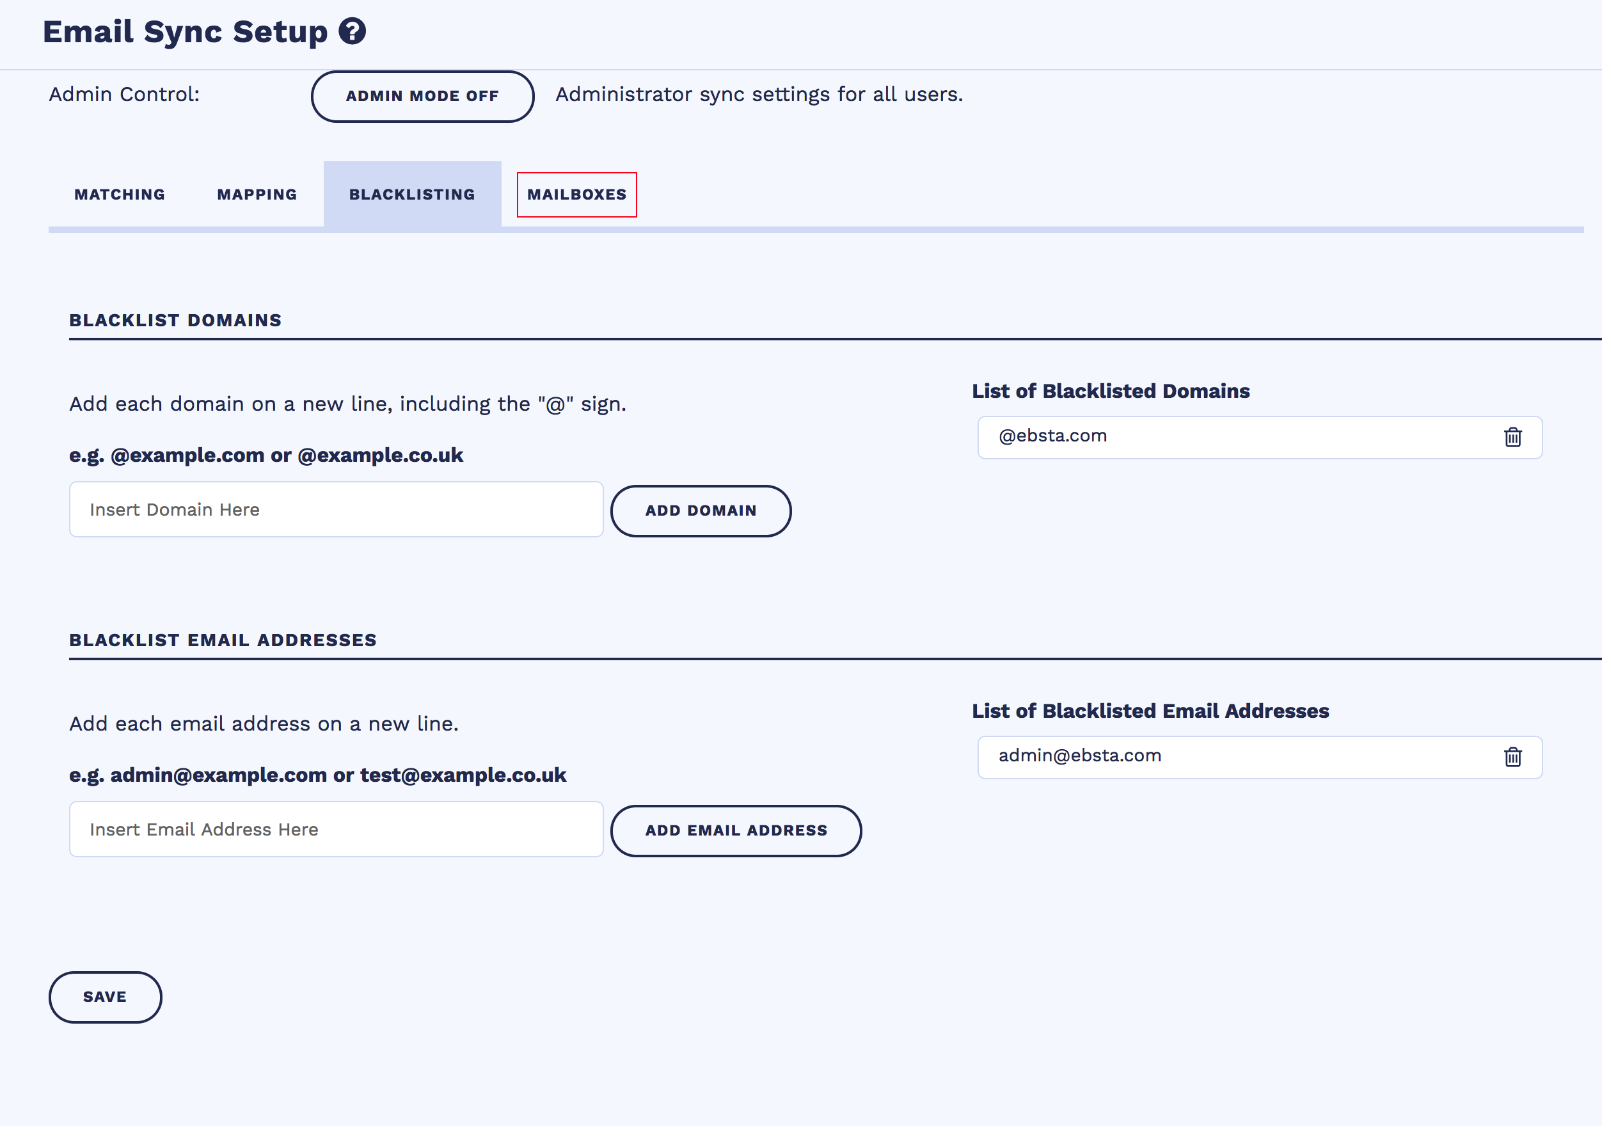Remove admin@ebsta.com using the trash icon
Viewport: 1602px width, 1126px height.
[x=1512, y=757]
